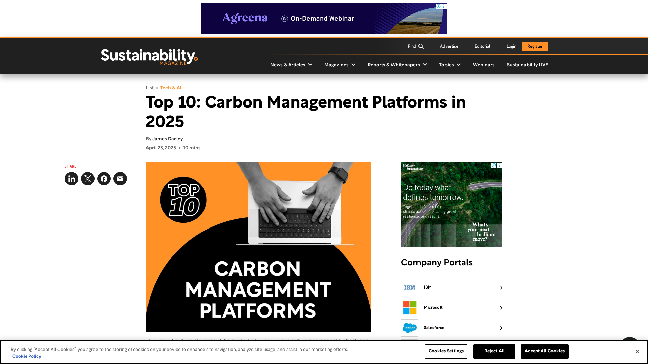Share article on LinkedIn

coord(72,179)
